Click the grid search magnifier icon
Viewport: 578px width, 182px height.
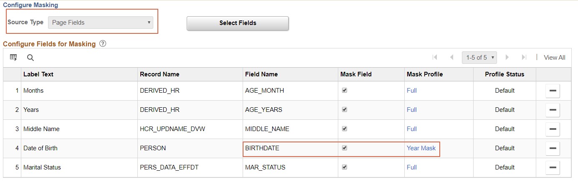30,58
